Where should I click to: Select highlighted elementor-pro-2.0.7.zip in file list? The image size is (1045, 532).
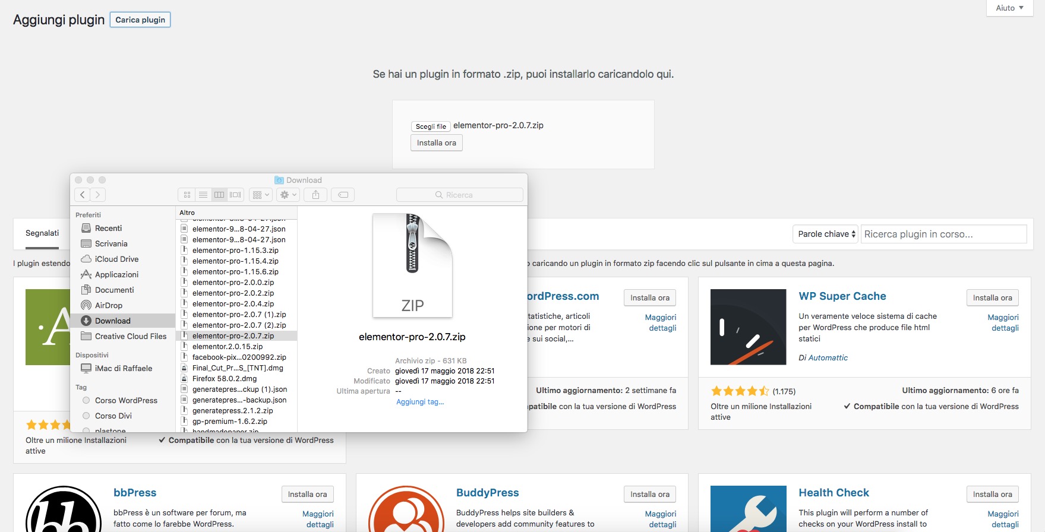click(x=236, y=336)
